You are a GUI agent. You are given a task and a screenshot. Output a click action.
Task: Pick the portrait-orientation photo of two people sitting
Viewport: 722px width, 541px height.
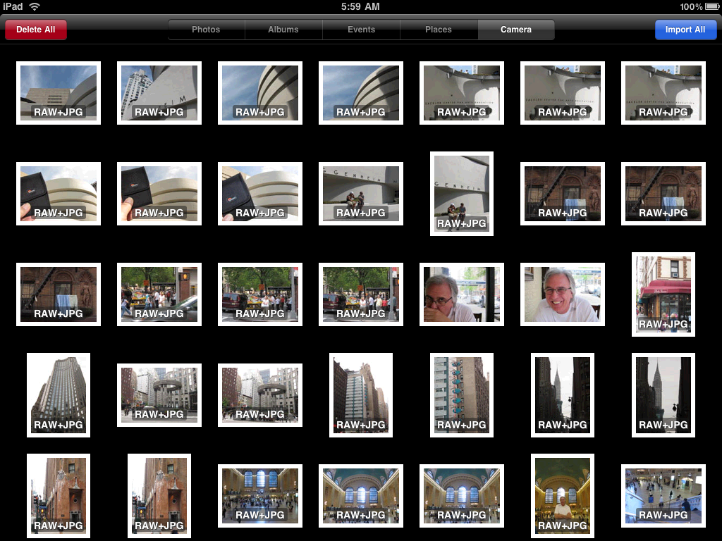point(462,194)
